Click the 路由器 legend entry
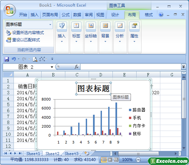 (137, 110)
